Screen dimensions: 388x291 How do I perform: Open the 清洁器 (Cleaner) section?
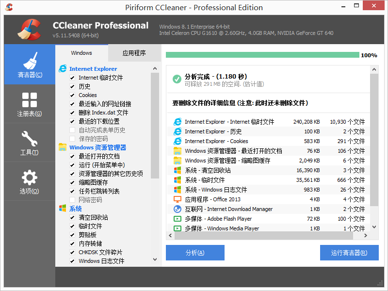(30, 65)
